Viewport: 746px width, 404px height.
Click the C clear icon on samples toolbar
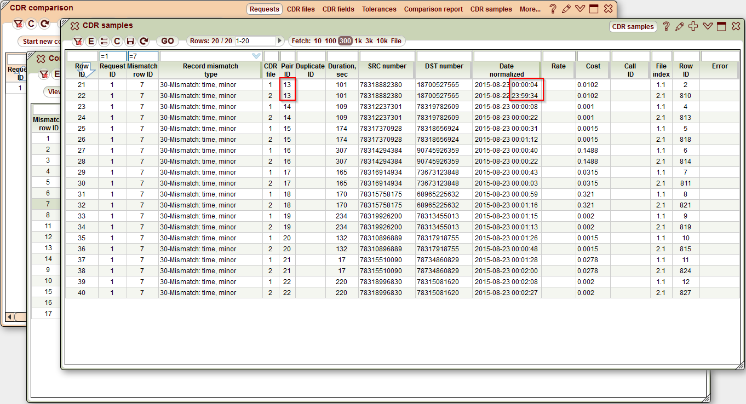117,41
